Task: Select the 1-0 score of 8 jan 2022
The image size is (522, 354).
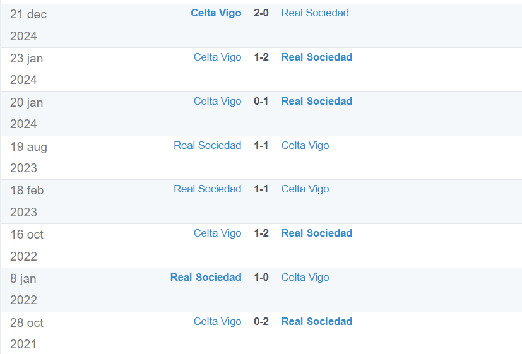Action: [261, 277]
